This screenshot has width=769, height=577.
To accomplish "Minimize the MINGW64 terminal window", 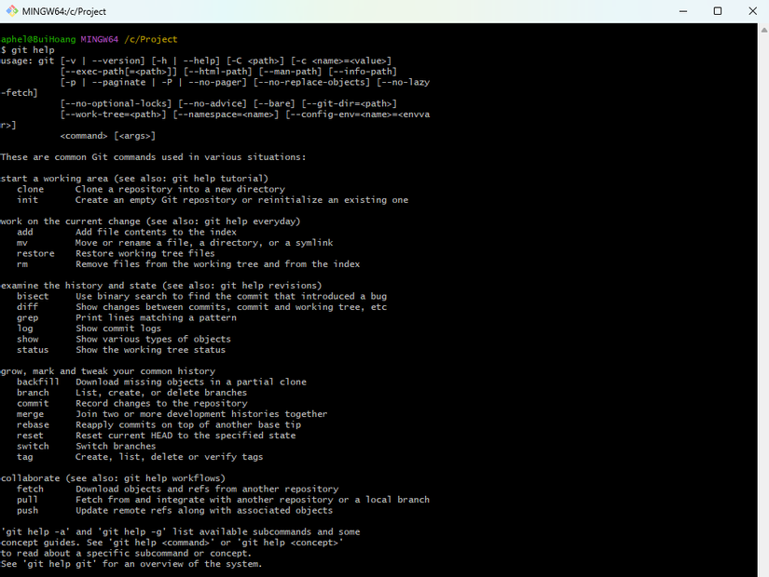I will point(682,11).
